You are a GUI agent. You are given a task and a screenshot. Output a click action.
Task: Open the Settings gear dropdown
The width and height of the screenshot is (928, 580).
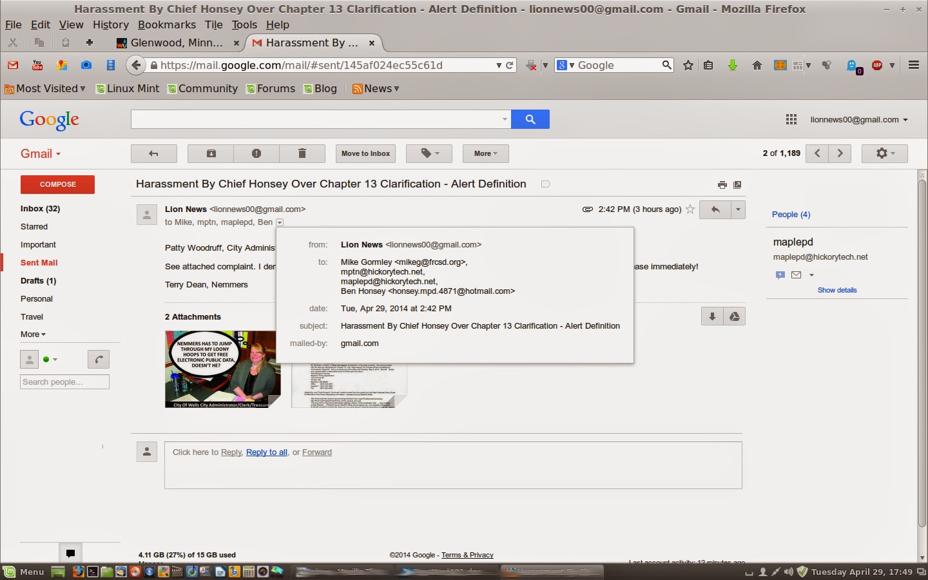point(885,153)
